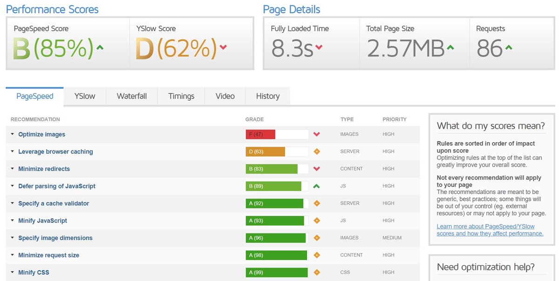
Task: Click the green up-trend caret beside PageSpeed Score
Action: [x=100, y=47]
